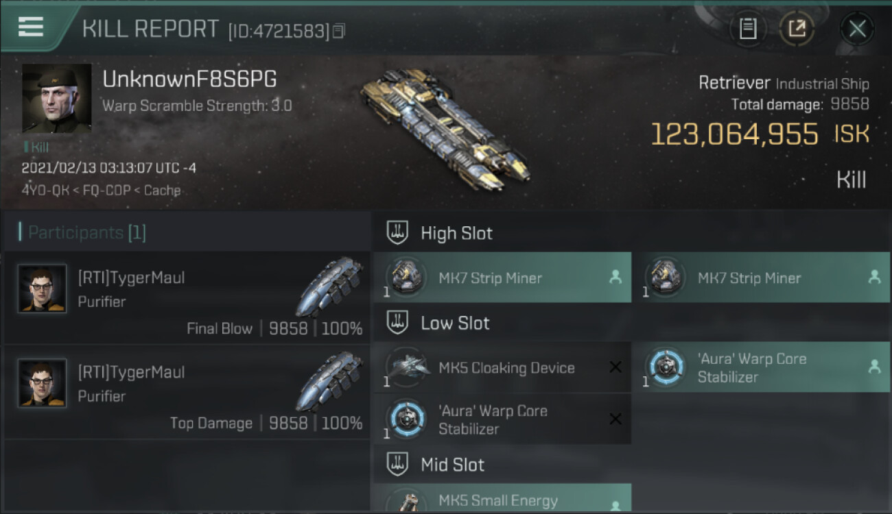Screen dimensions: 892x514
Task: Copy the kill report ID icon
Action: [339, 31]
